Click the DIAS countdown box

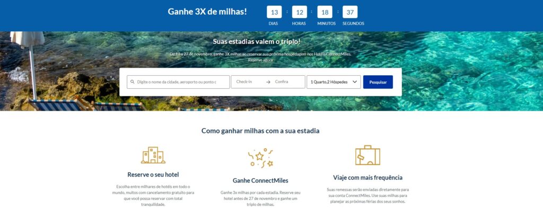point(274,12)
